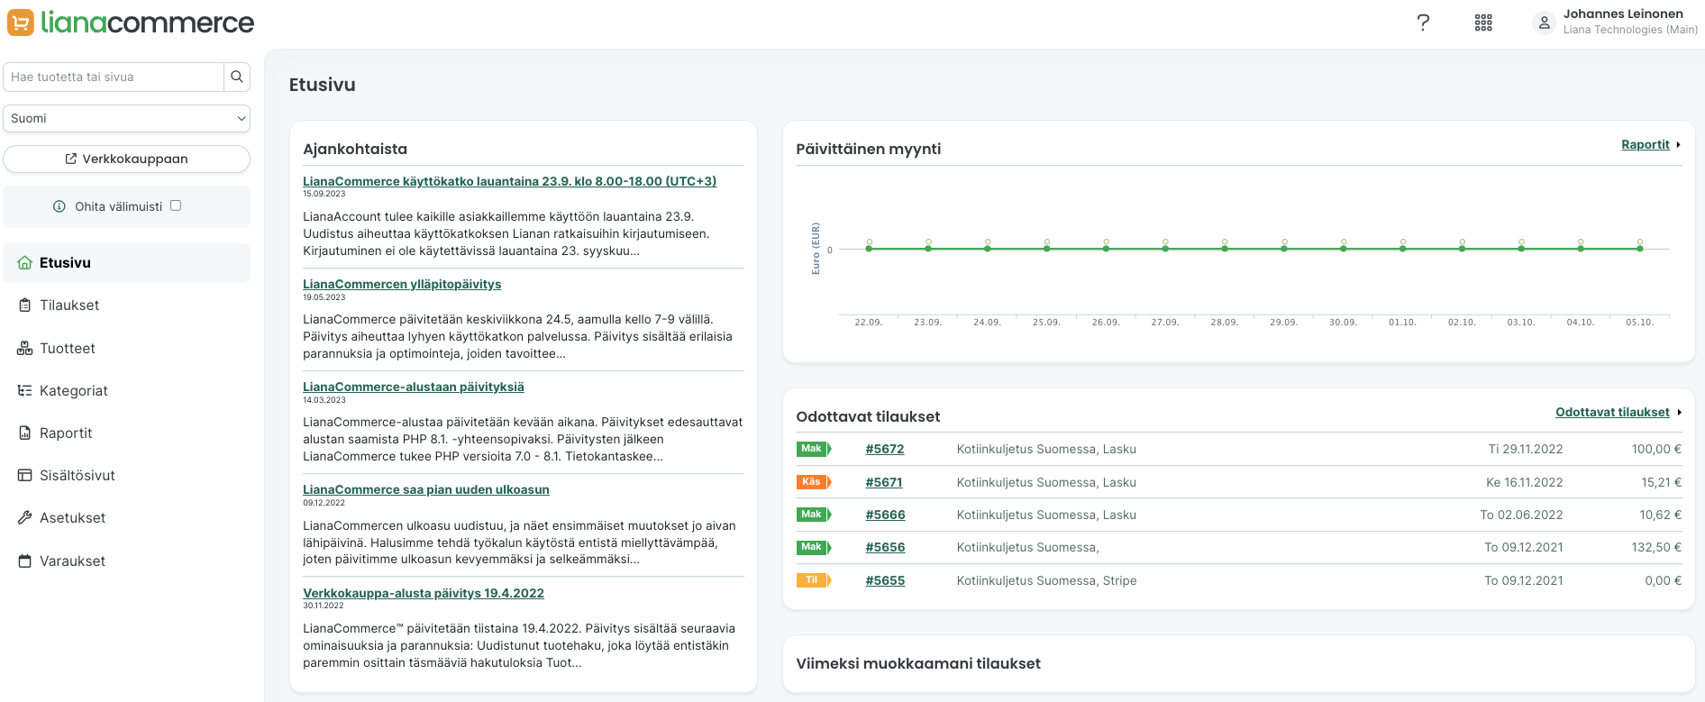The height and width of the screenshot is (702, 1705).
Task: Open the käyttökatko lauantaina 23.9. news link
Action: pos(510,181)
